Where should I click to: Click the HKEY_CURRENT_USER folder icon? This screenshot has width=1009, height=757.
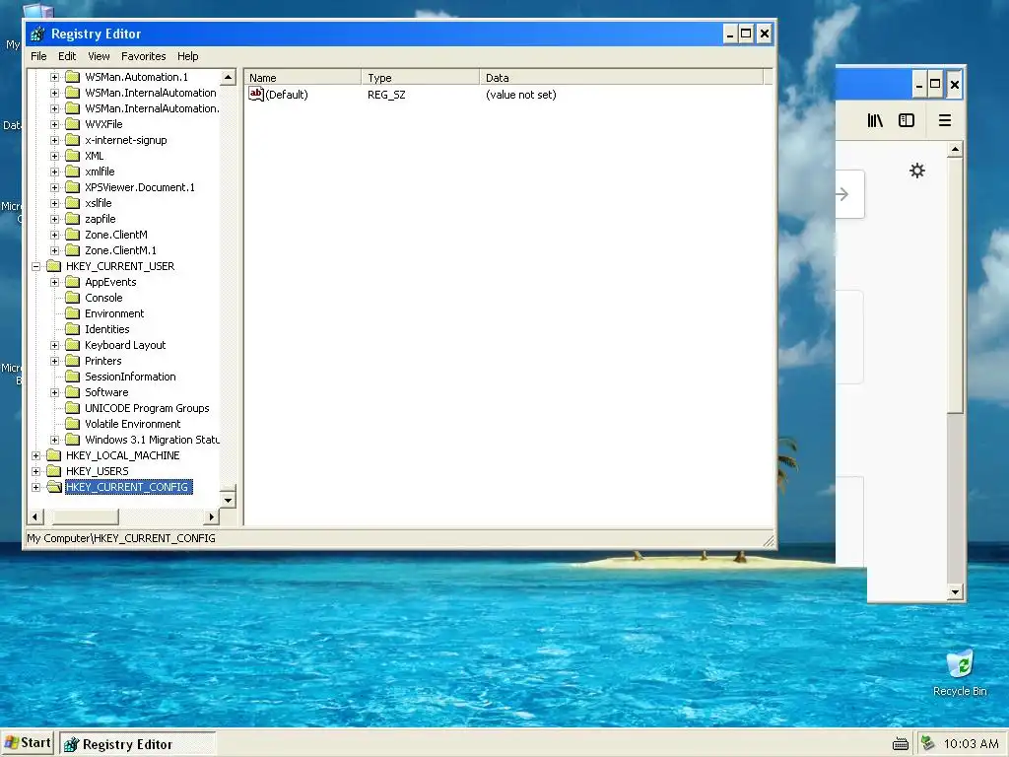54,266
